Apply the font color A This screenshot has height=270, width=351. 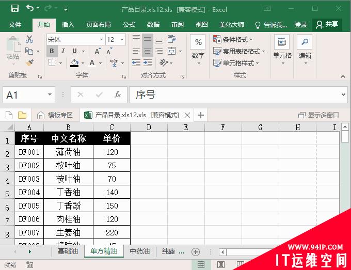pyautogui.click(x=92, y=63)
